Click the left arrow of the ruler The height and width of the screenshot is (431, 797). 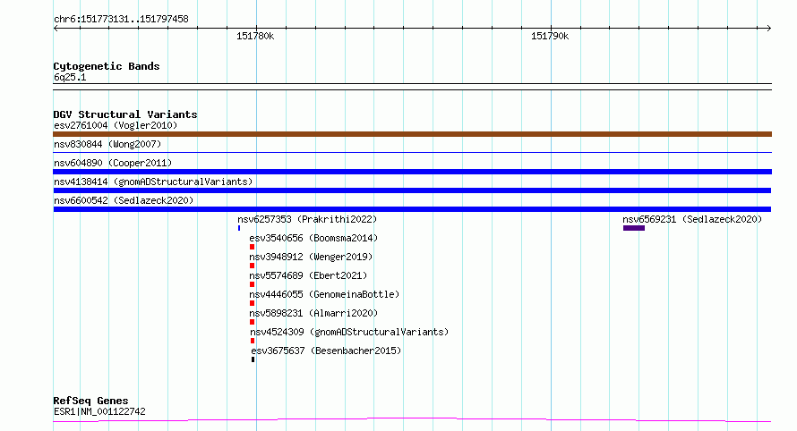click(56, 28)
